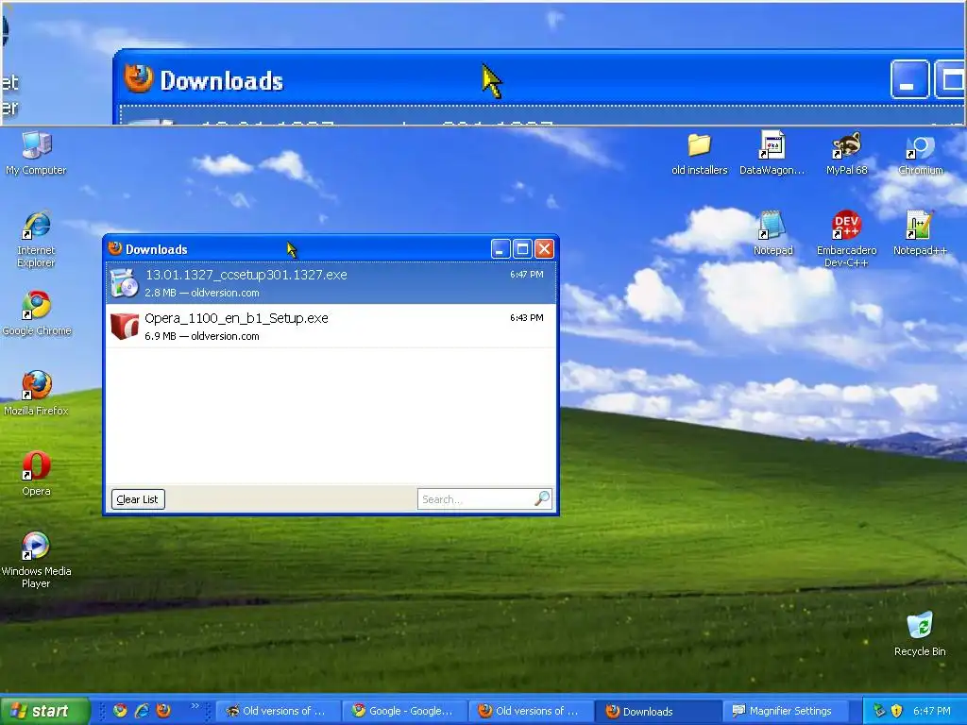Click the ccsetup301 installer file icon
Viewport: 967px width, 725px height.
tap(125, 283)
